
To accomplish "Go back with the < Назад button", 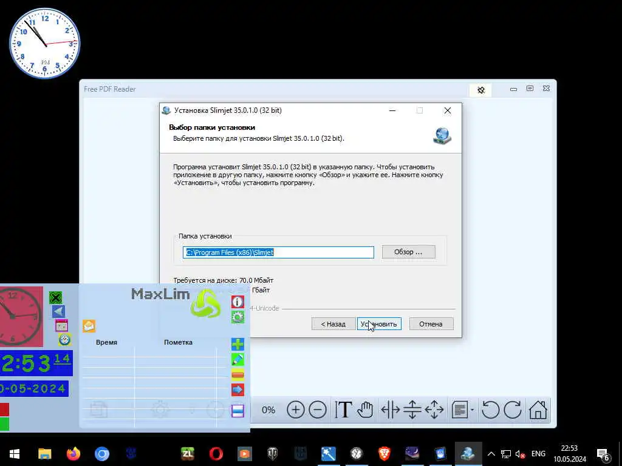I will coord(333,324).
